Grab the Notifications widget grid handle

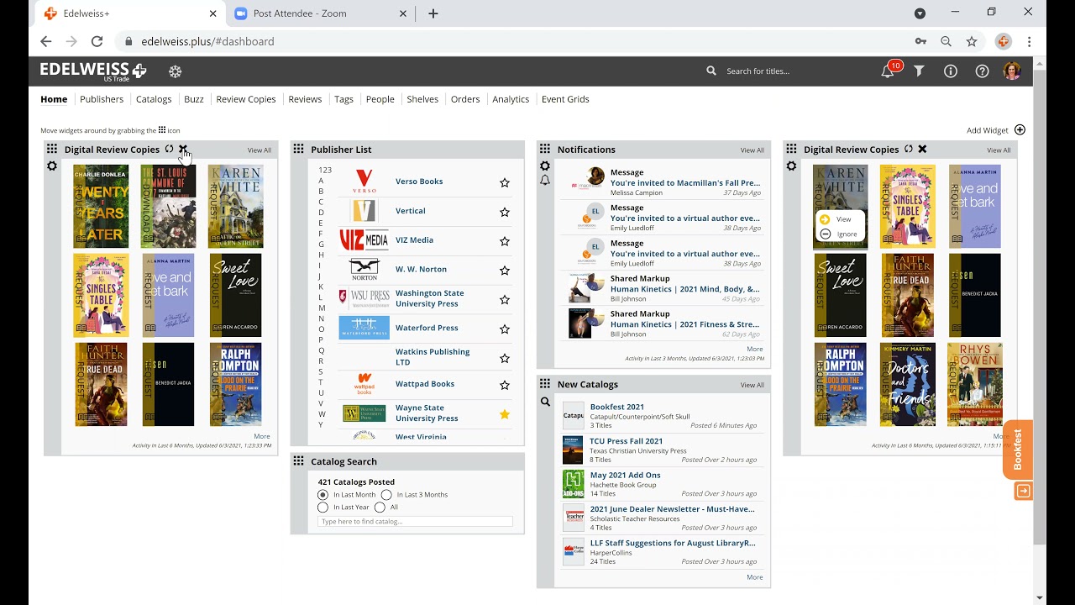(x=545, y=149)
